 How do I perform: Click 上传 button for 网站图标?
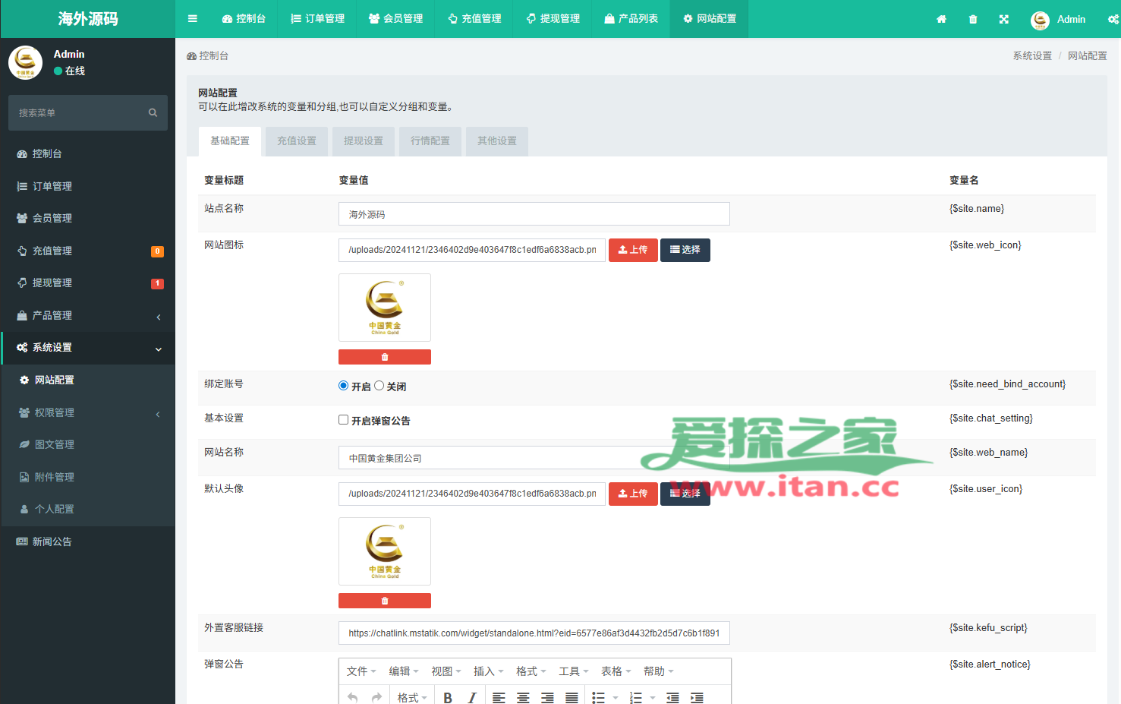(x=633, y=250)
